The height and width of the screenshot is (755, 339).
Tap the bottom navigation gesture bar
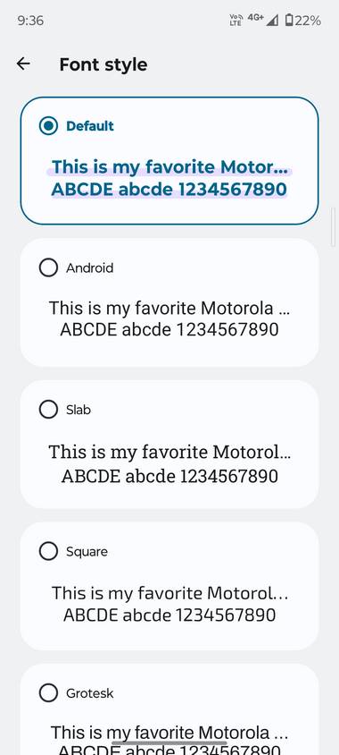pos(169,743)
